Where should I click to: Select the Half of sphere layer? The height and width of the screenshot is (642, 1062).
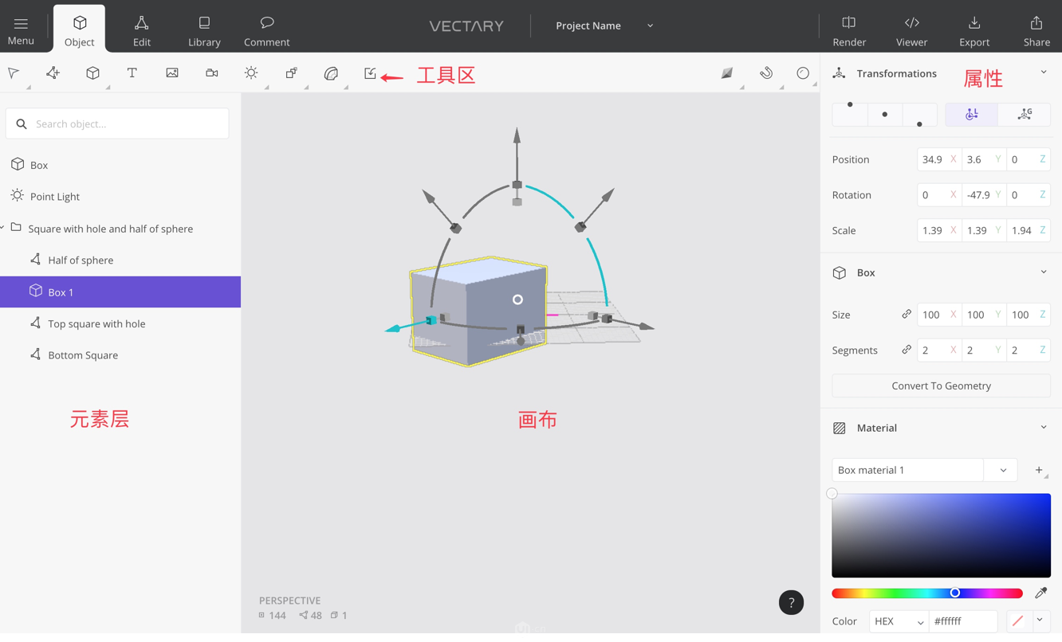[120, 260]
